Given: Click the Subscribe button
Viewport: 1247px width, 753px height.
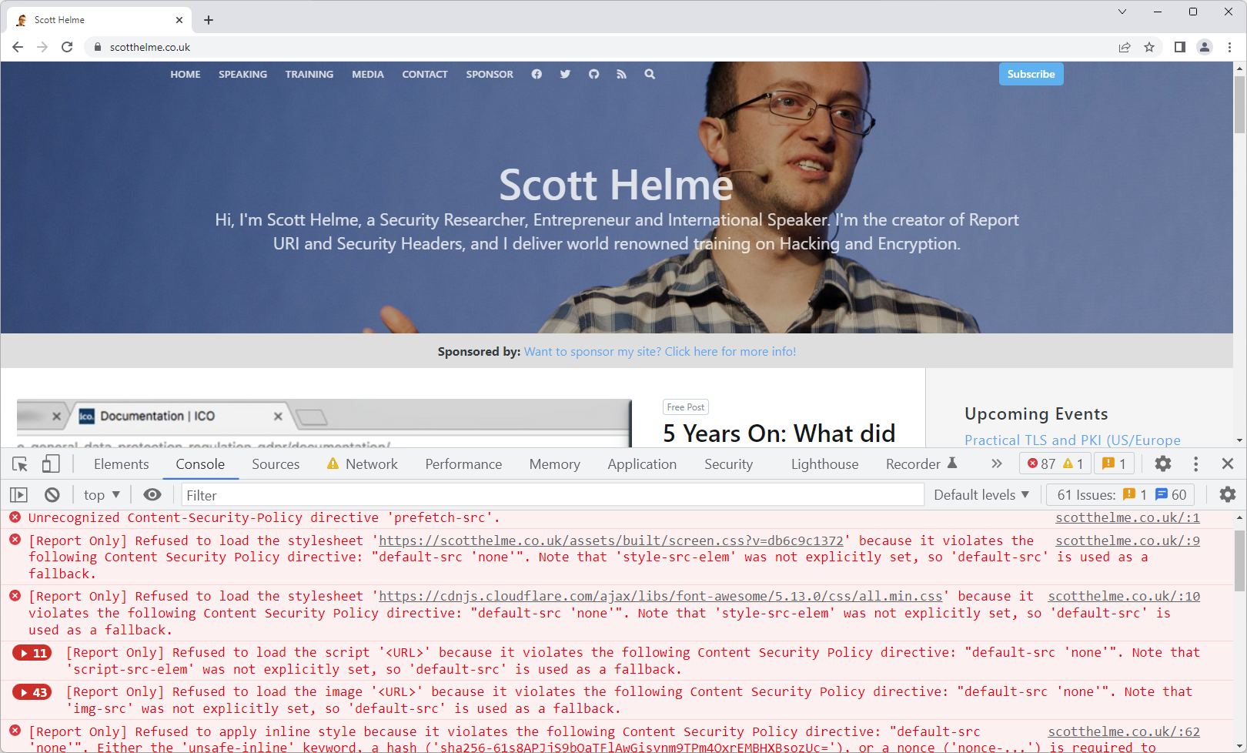Looking at the screenshot, I should 1031,74.
